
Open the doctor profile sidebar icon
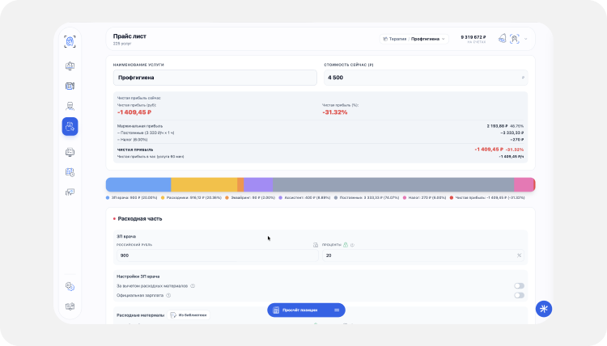70,107
